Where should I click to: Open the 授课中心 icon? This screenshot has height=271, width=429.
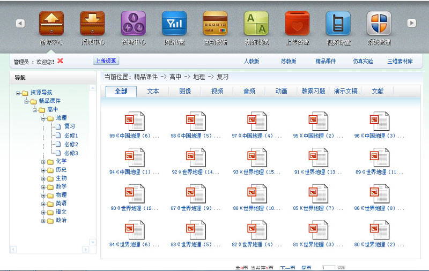click(92, 24)
